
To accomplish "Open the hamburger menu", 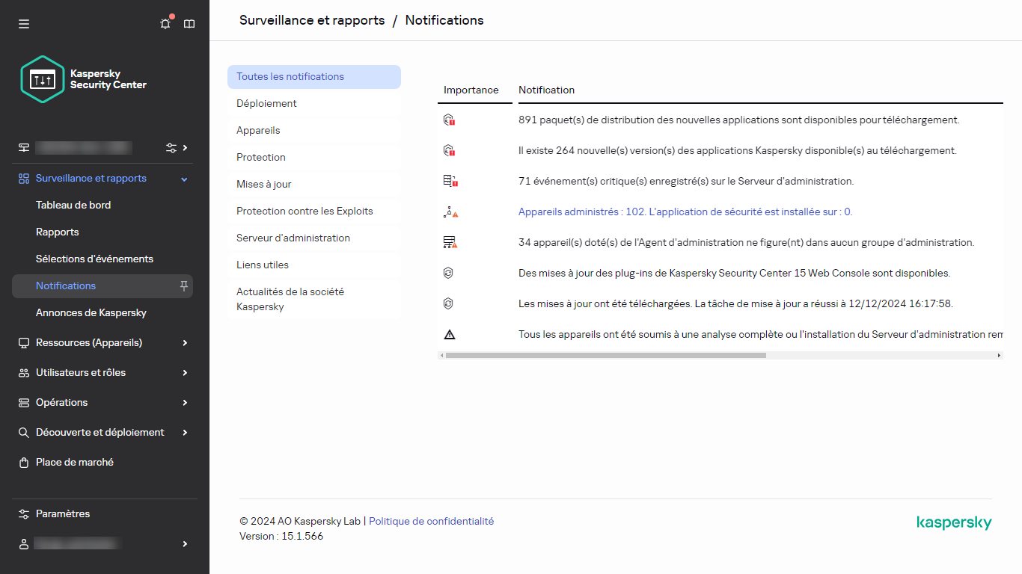I will pos(23,23).
